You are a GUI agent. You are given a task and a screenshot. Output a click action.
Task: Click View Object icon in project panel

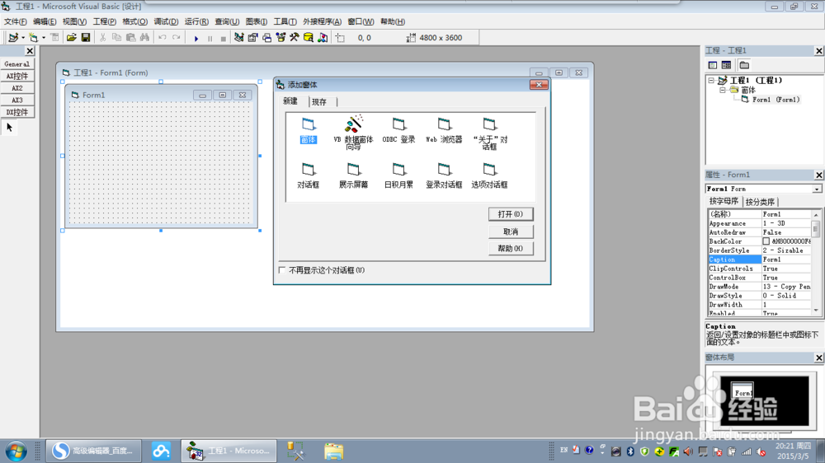pos(726,65)
